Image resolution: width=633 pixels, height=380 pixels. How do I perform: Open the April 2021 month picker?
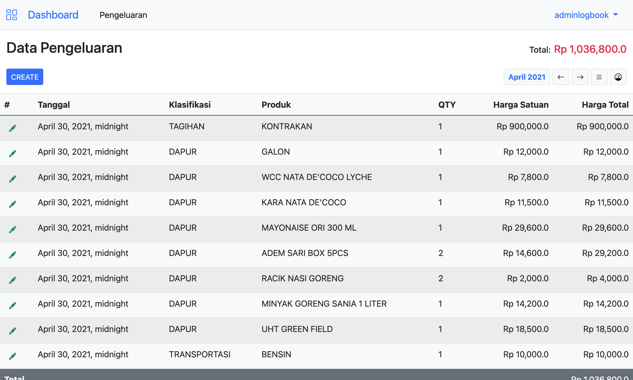click(527, 77)
